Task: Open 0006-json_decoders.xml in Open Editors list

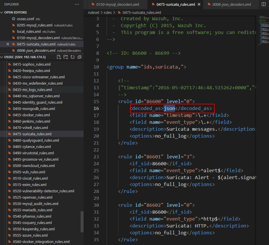Action: (42, 51)
